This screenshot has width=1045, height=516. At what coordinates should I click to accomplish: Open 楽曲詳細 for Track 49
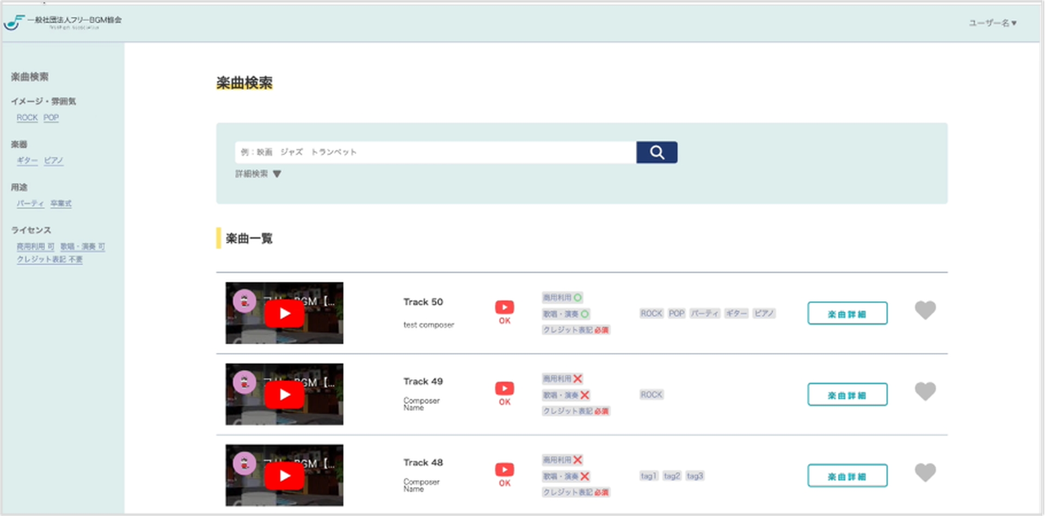pos(847,394)
